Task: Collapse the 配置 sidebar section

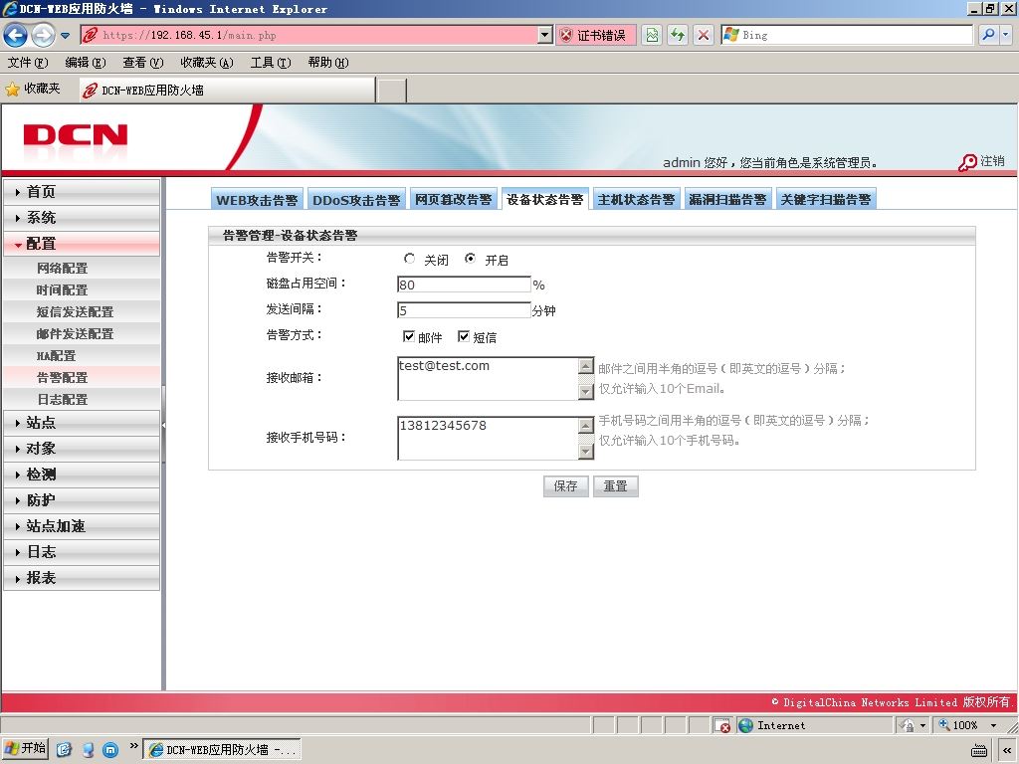Action: (82, 244)
